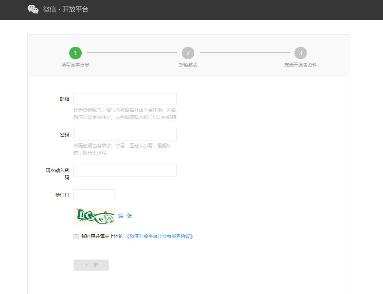Click the 我同意并遵守上述的 agreement text

(x=102, y=236)
